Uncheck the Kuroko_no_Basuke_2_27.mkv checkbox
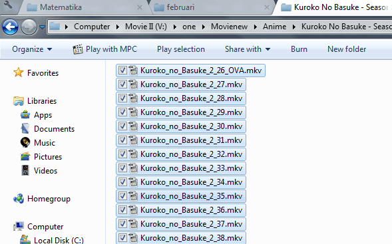 [122, 84]
